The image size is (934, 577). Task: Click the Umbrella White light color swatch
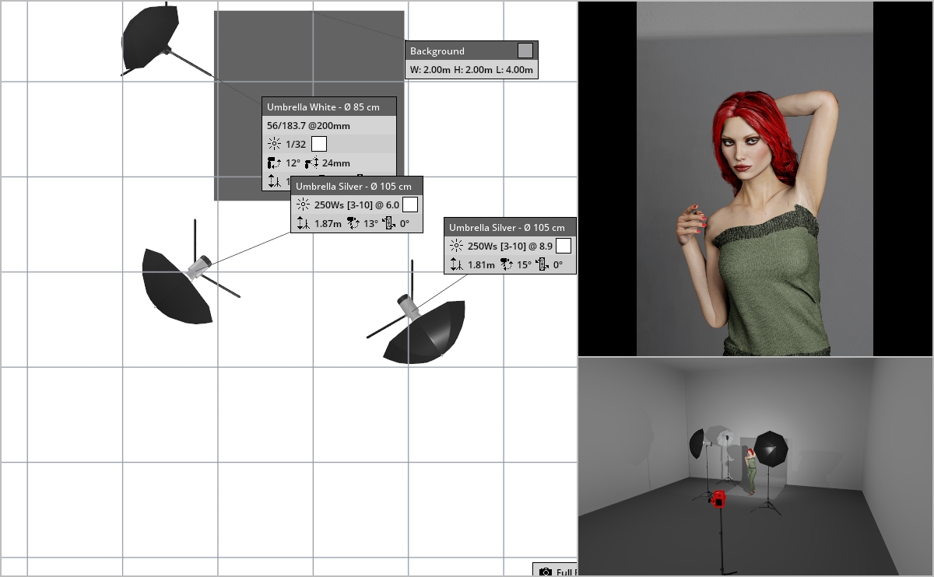pos(318,144)
